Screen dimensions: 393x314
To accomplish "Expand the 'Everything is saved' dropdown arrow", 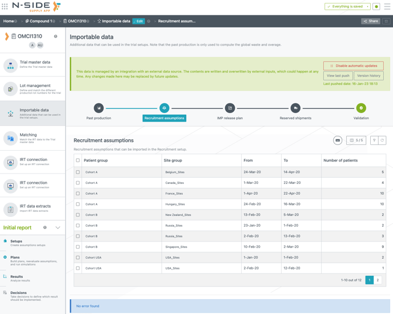I will tap(367, 7).
